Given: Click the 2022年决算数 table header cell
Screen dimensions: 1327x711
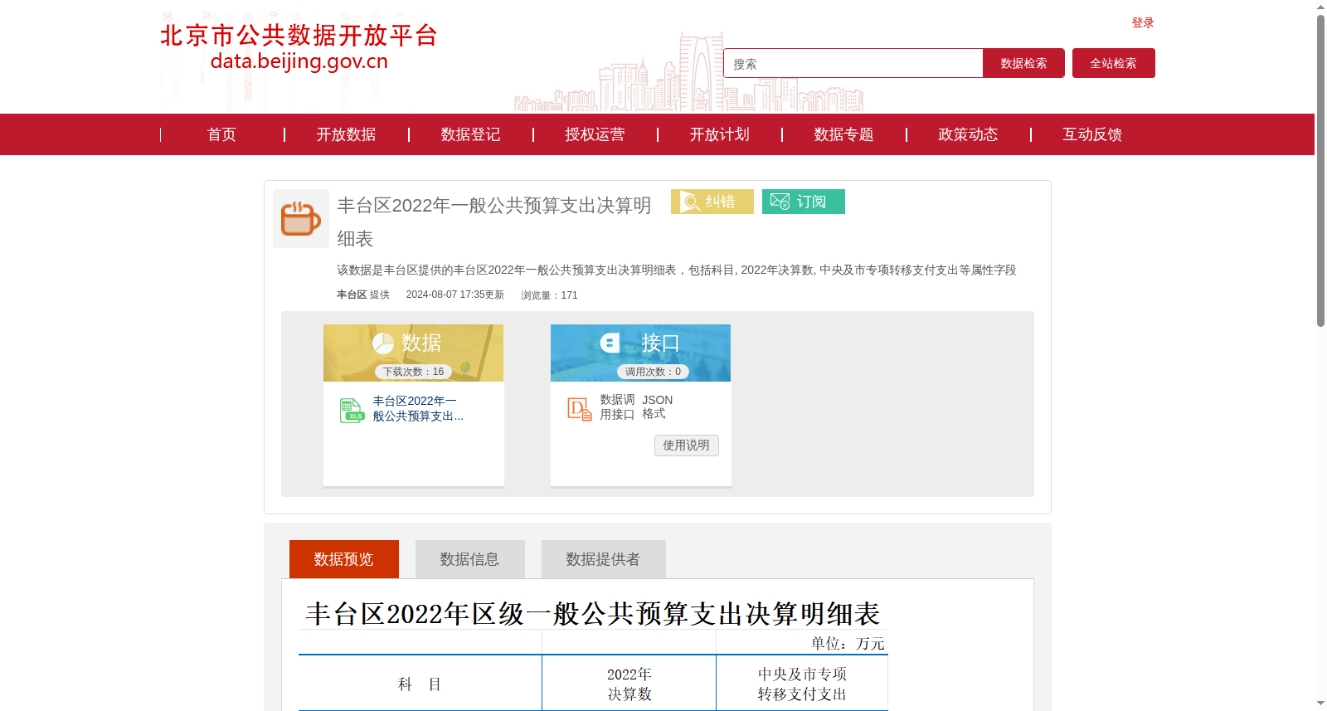Looking at the screenshot, I should coord(629,684).
